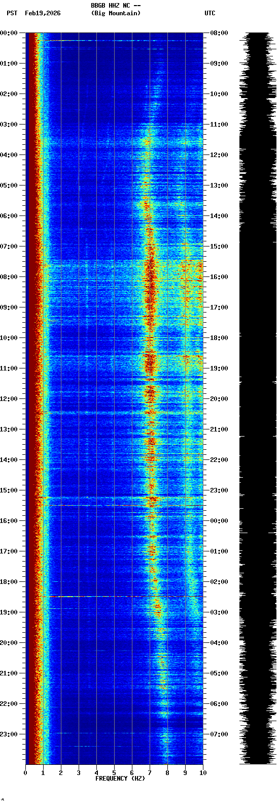Image resolution: width=280 pixels, height=805 pixels.
Task: Click the 18:00 PST time label
Action: [x=9, y=582]
